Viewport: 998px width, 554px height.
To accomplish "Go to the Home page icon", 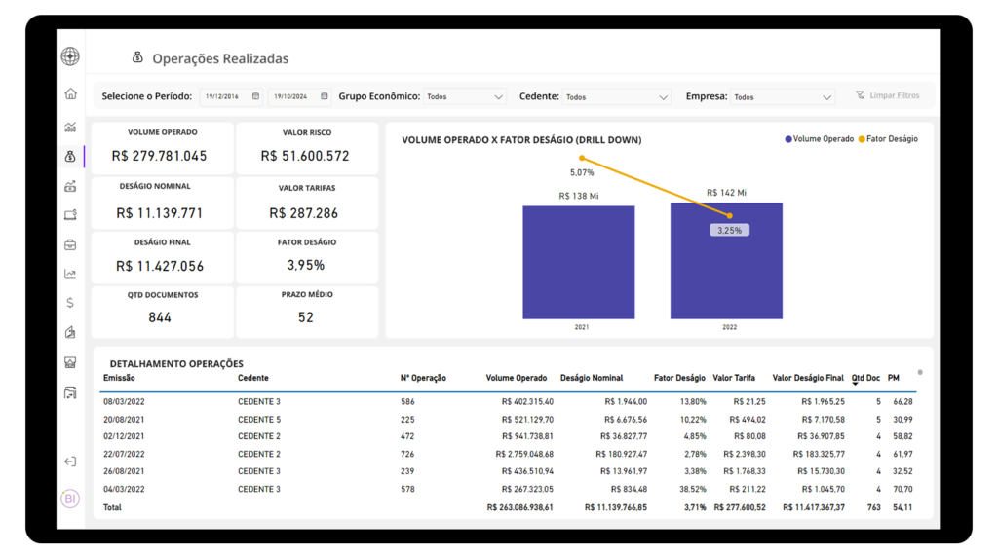I will pos(70,94).
